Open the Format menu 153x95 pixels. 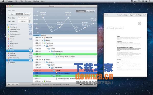pos(28,1)
